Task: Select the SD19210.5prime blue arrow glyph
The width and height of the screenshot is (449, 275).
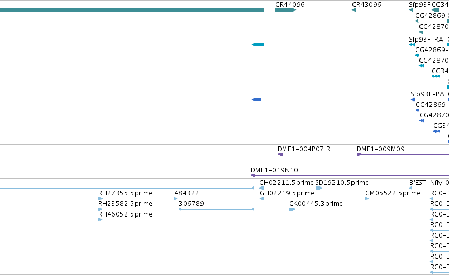Action: click(319, 188)
